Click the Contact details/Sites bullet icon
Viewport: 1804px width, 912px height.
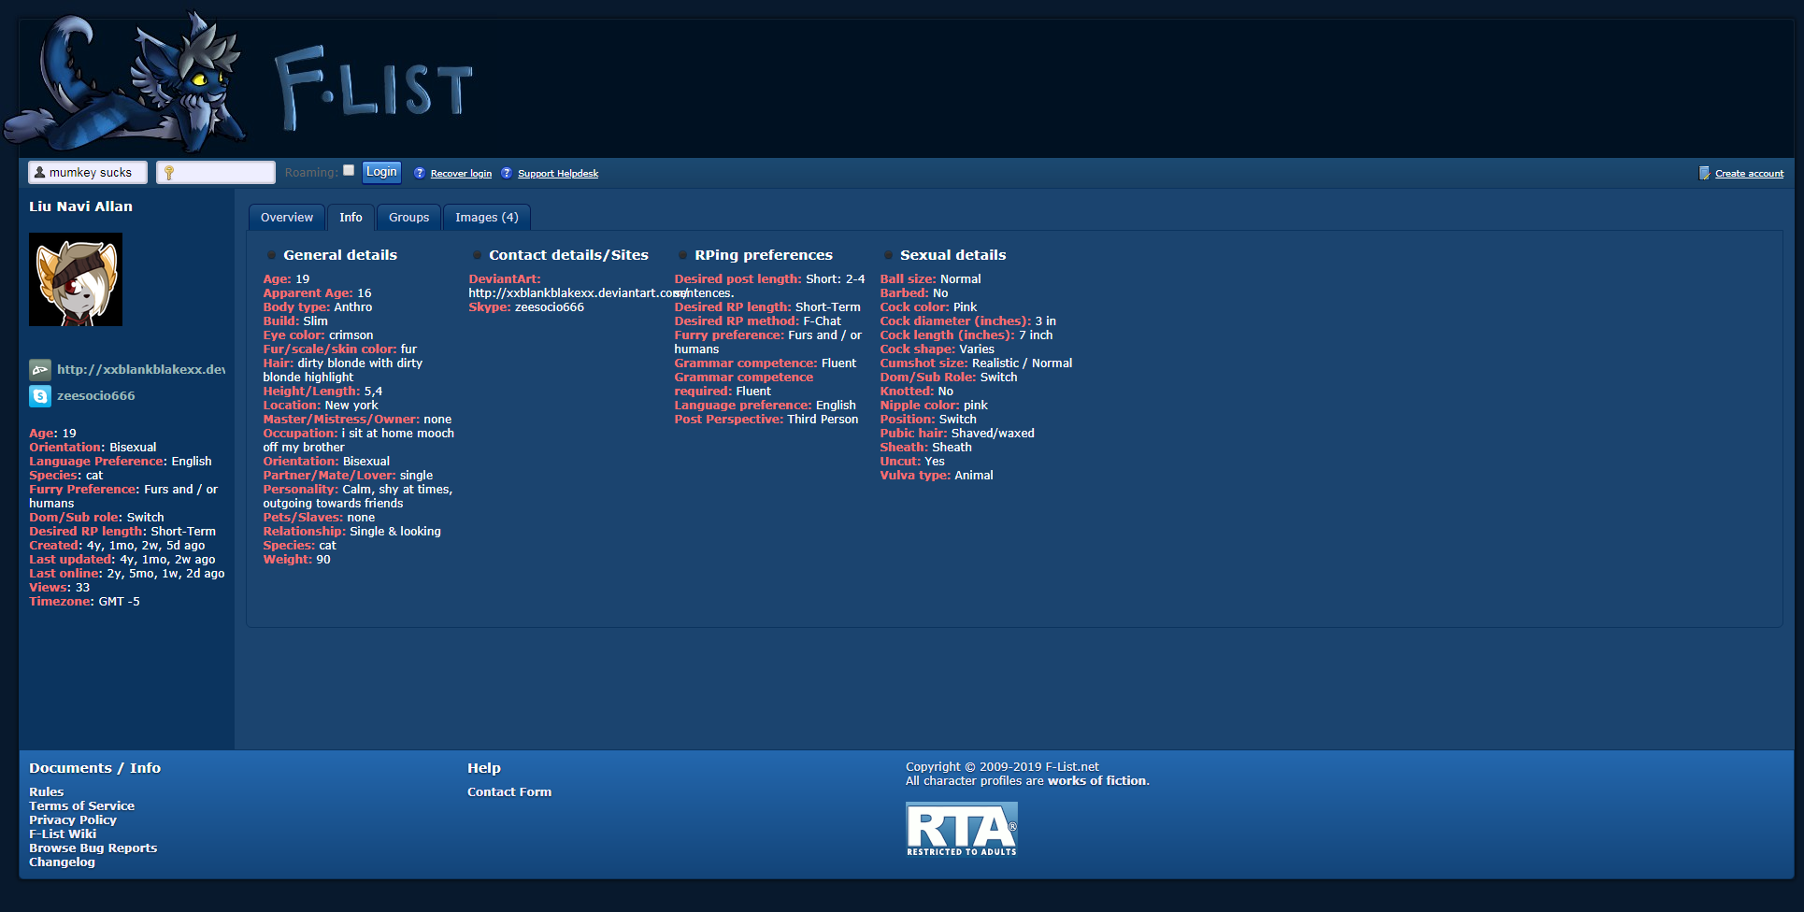(x=478, y=255)
